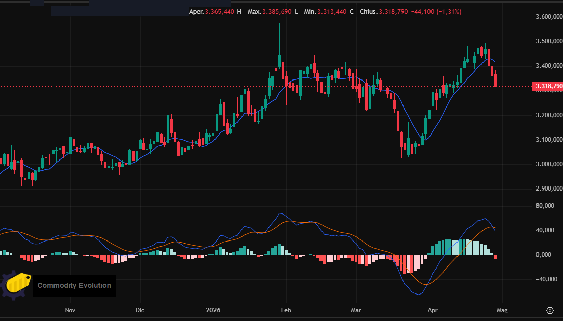Click the 80,000 indicator axis label
The image size is (564, 321).
pos(545,206)
